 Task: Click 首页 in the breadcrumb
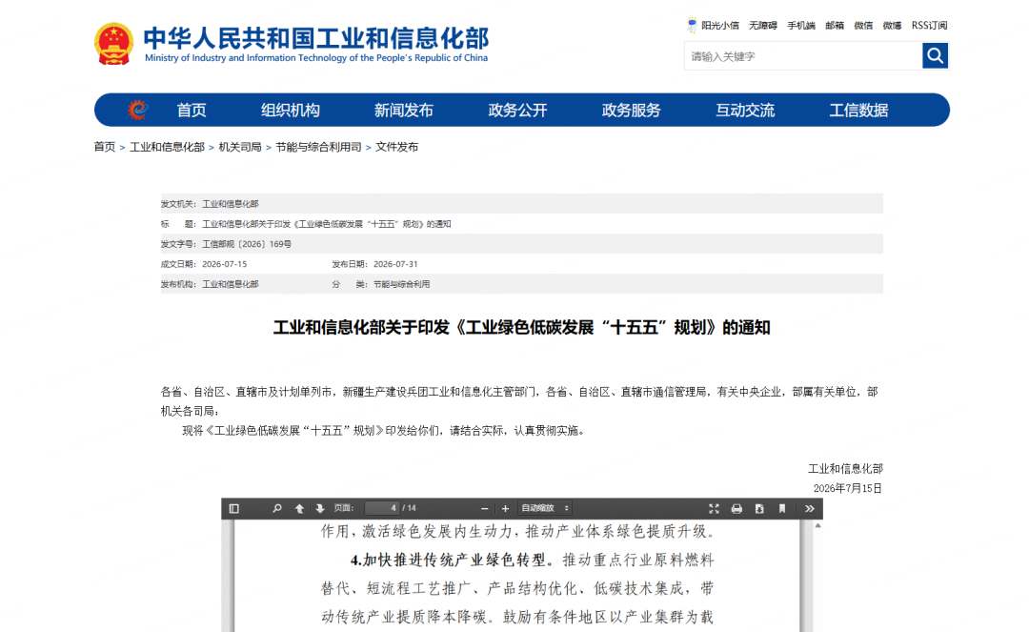click(x=105, y=147)
